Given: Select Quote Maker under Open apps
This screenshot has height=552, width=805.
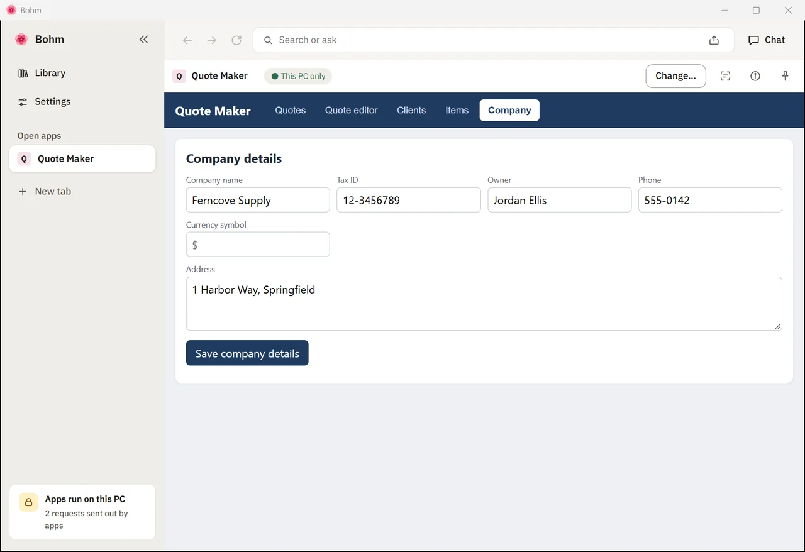Looking at the screenshot, I should click(82, 159).
